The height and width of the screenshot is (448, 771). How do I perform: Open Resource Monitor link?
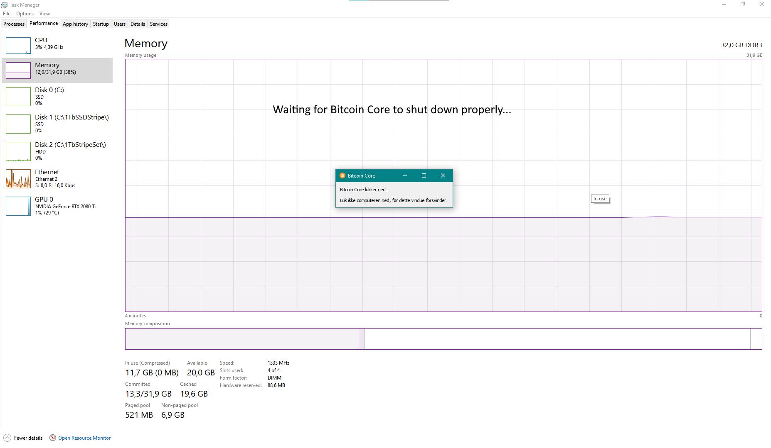[84, 438]
